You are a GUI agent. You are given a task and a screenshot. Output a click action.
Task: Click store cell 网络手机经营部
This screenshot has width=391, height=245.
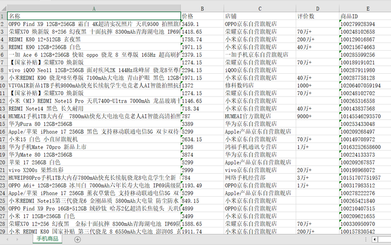260,178
